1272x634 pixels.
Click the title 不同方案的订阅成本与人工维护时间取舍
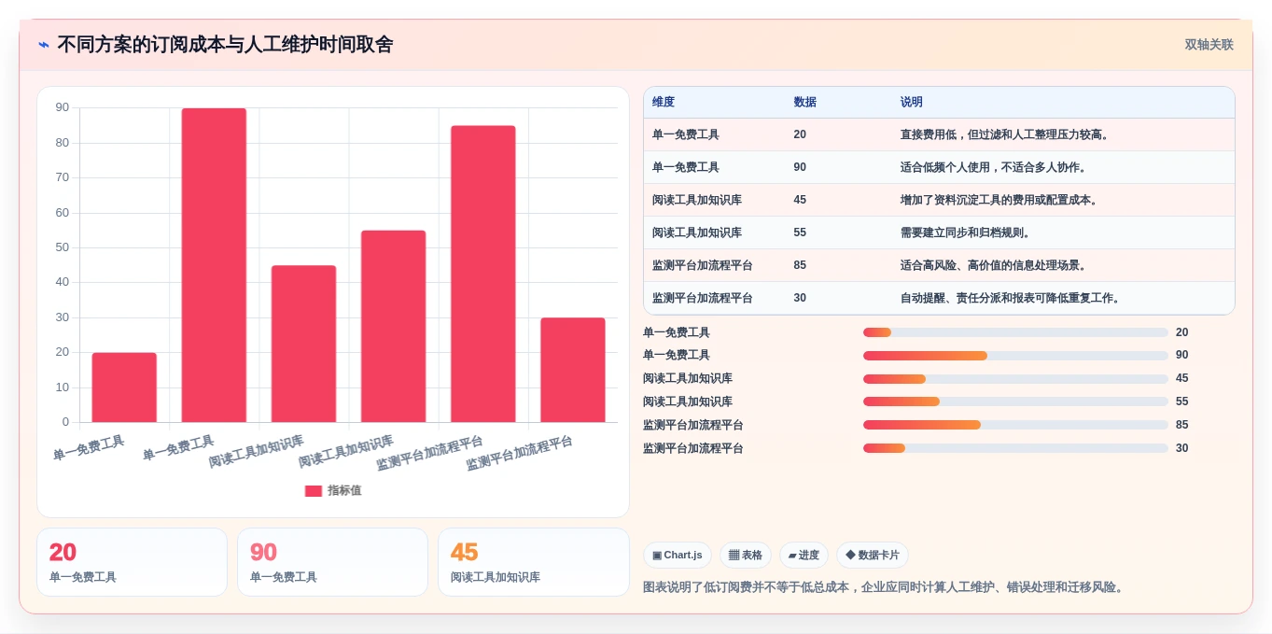(225, 45)
